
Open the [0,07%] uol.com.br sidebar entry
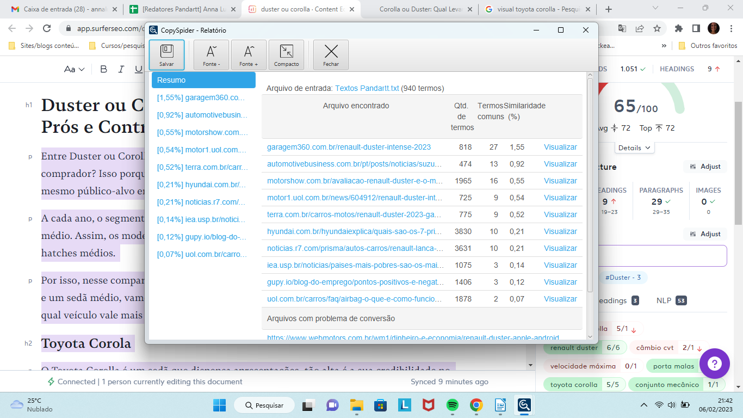coord(201,254)
